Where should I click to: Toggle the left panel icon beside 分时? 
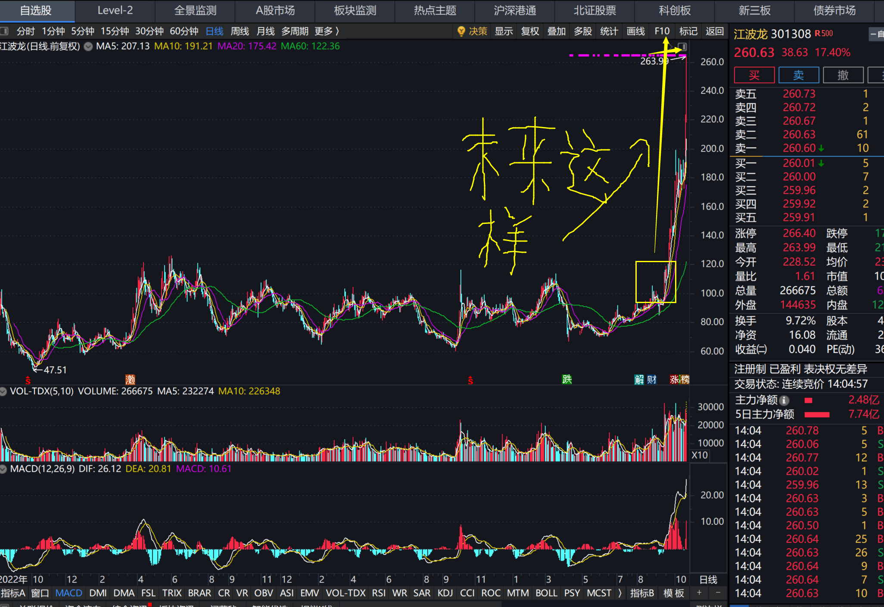(x=4, y=31)
